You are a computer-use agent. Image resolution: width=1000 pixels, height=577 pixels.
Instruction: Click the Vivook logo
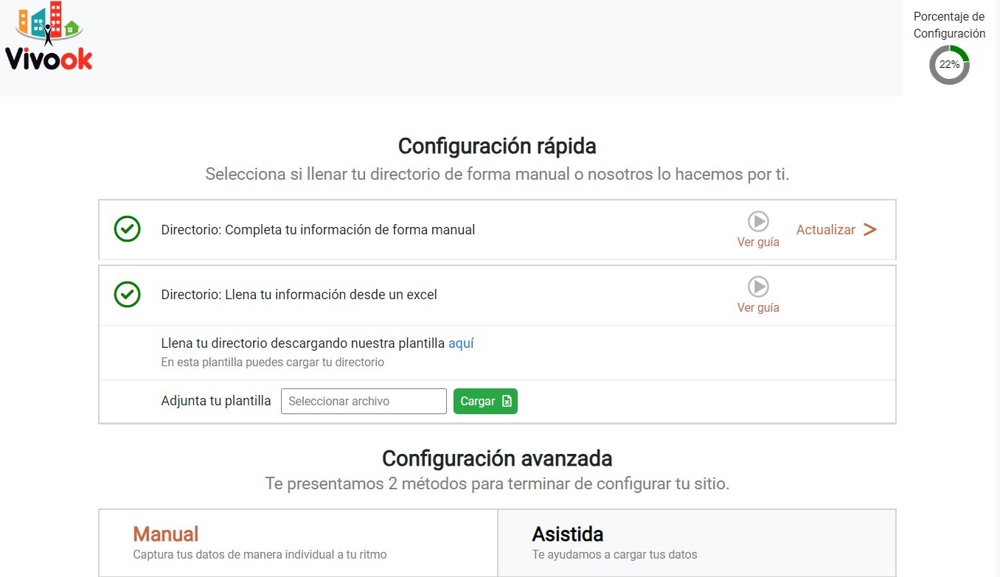point(49,36)
